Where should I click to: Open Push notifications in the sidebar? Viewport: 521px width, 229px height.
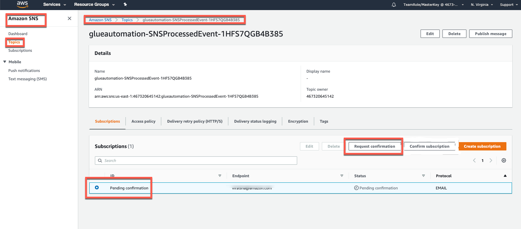point(24,71)
